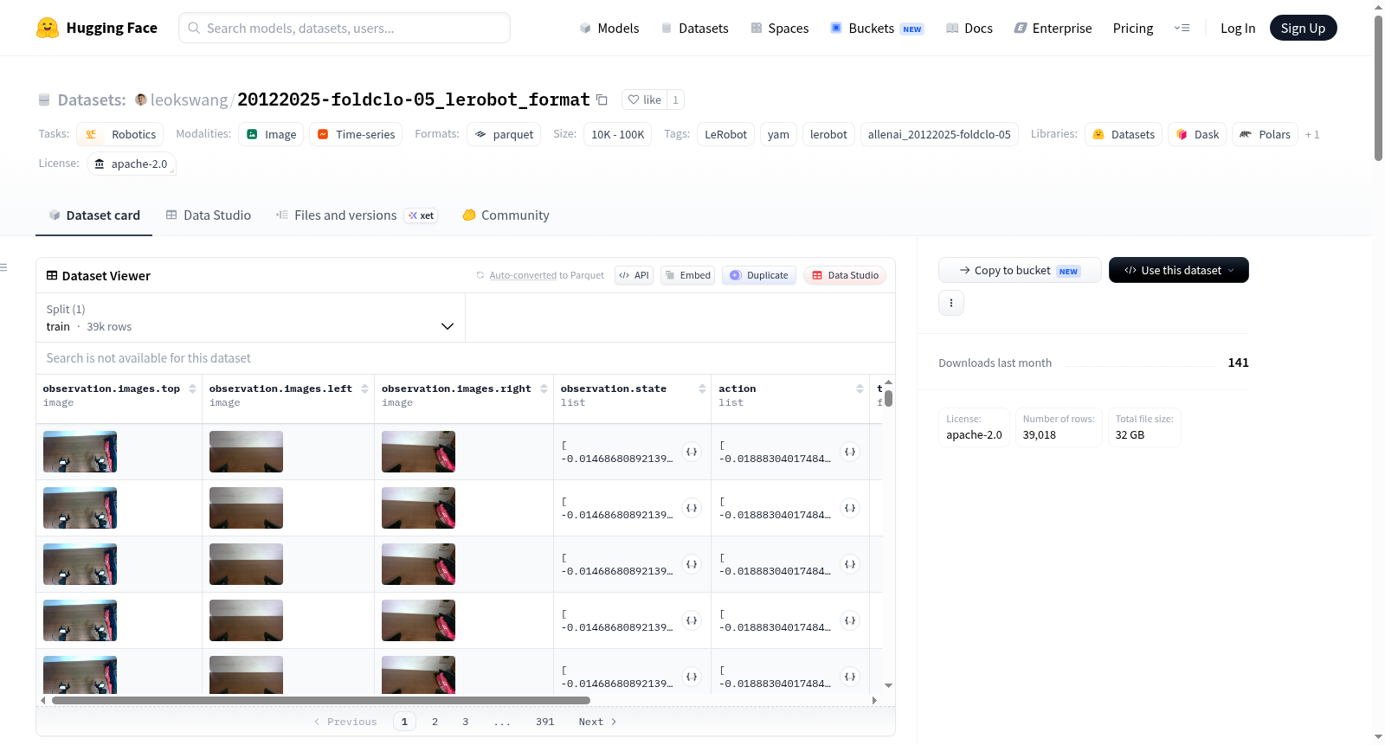
Task: Expand first row action list value
Action: tap(850, 452)
